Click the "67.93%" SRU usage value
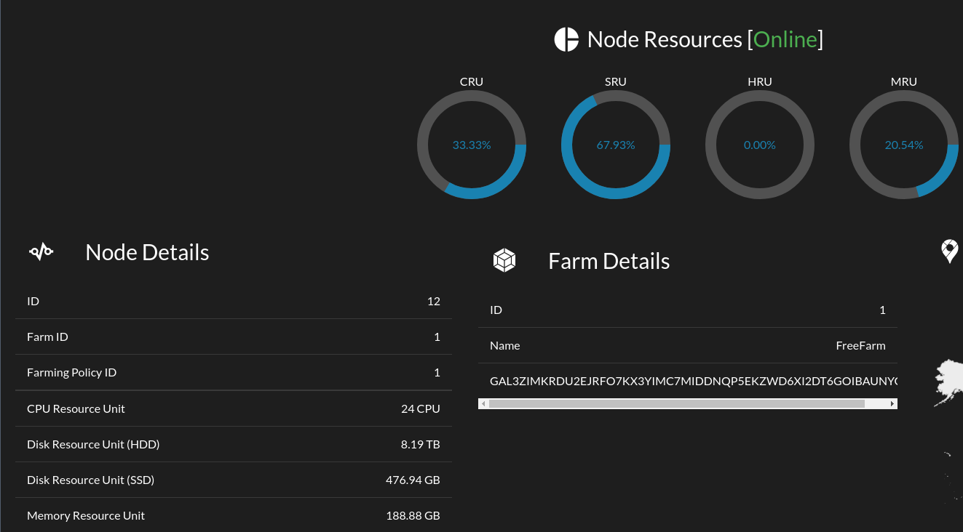This screenshot has height=532, width=963. click(x=616, y=145)
